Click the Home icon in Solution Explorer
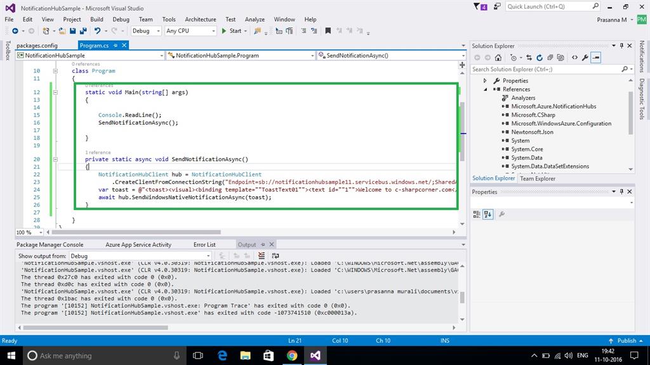 [x=499, y=57]
